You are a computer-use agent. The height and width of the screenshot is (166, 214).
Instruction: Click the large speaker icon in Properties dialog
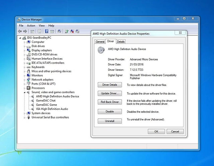point(101,50)
